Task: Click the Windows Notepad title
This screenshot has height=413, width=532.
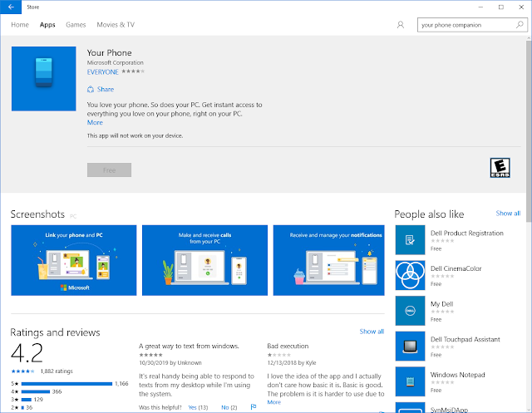Action: [x=458, y=375]
